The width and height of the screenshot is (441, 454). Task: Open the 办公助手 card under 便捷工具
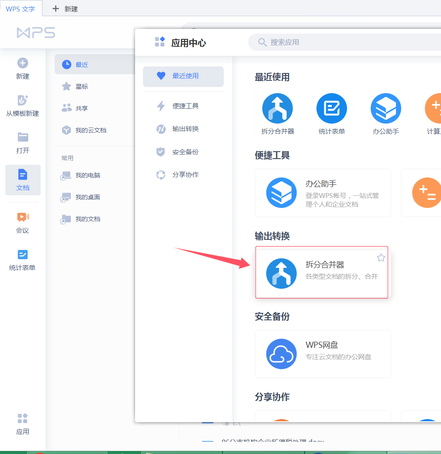click(323, 193)
